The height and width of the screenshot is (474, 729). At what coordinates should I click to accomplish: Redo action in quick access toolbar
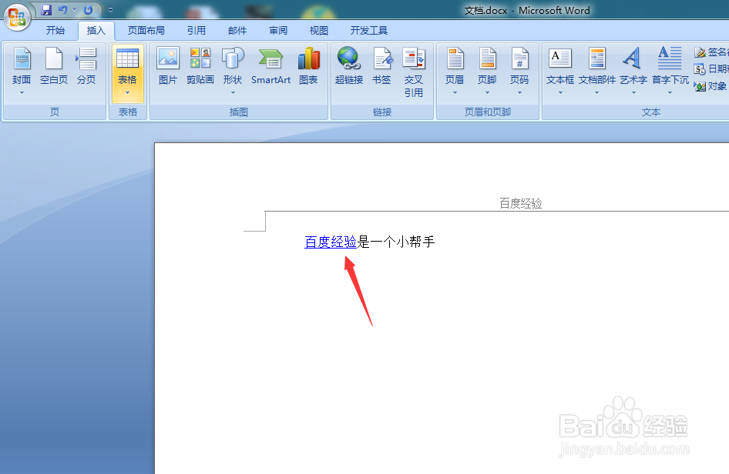[x=88, y=10]
